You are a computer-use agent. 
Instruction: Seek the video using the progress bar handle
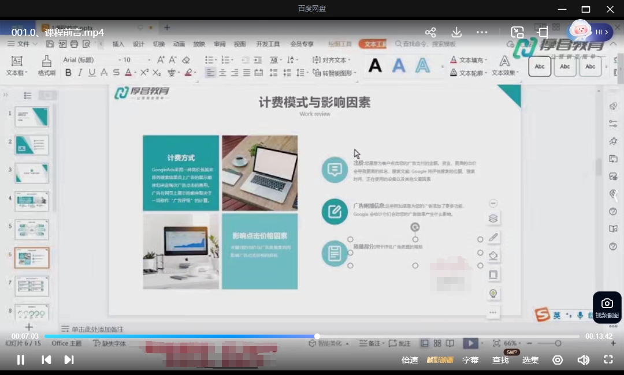point(317,336)
